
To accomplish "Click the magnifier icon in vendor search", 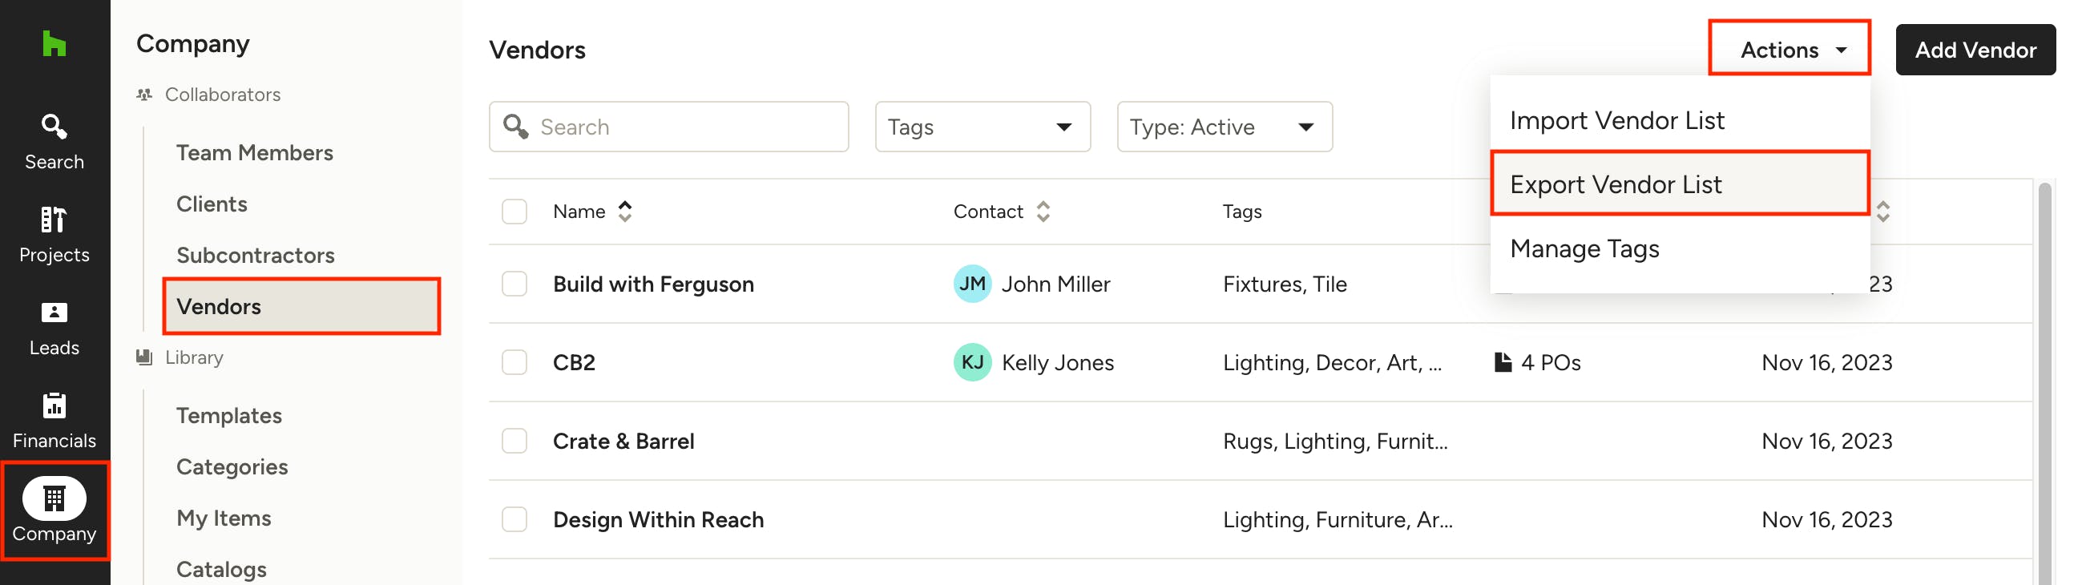I will click(x=515, y=126).
